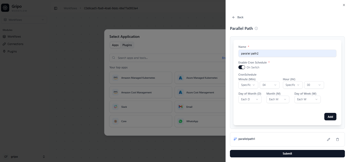
Task: Click the Gripo logo icon
Action: point(5,8)
